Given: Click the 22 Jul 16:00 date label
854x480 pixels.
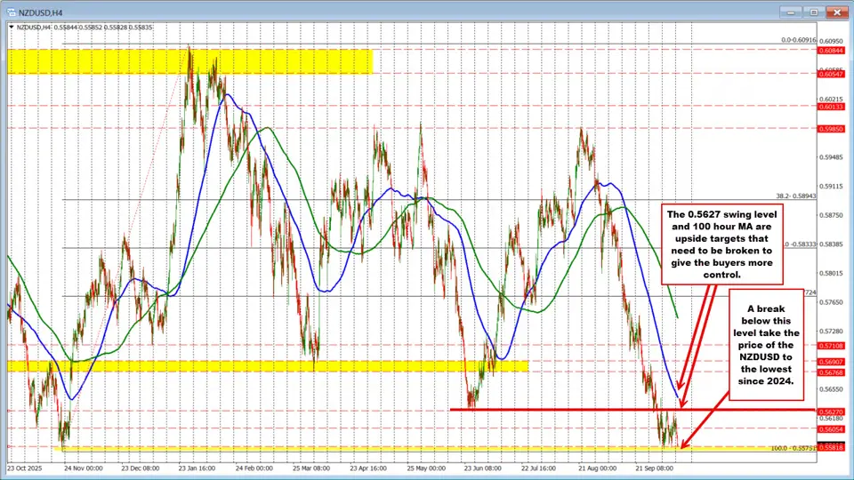Looking at the screenshot, I should coord(540,468).
